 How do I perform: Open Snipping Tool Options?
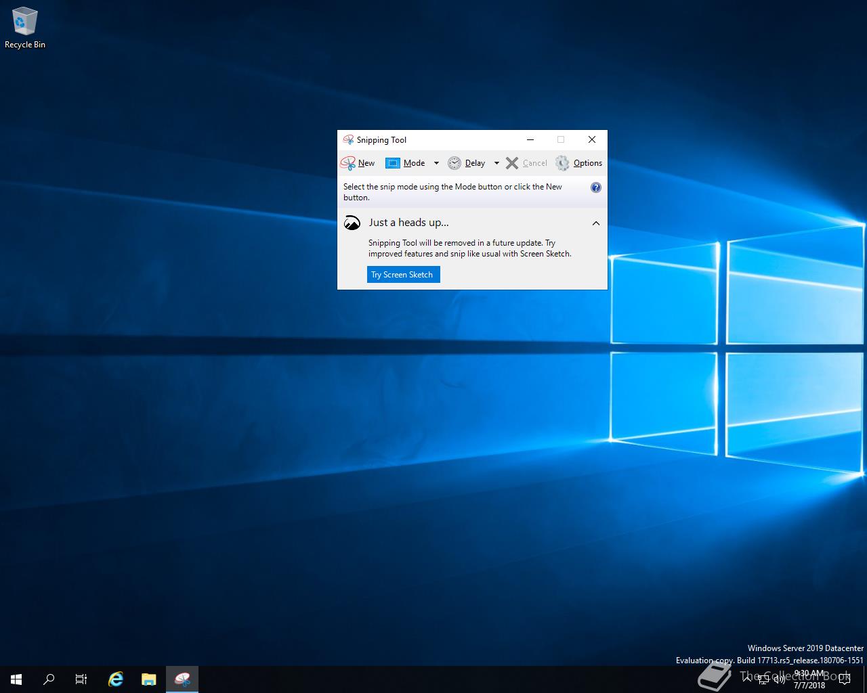pyautogui.click(x=578, y=163)
